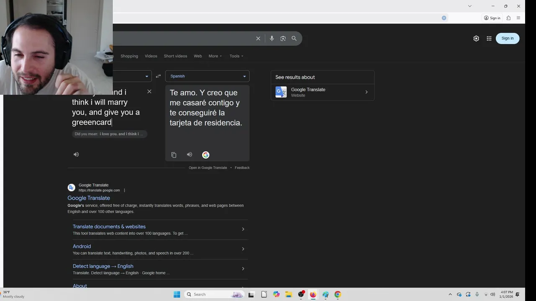Open the Tools dropdown
536x301 pixels.
(x=236, y=56)
